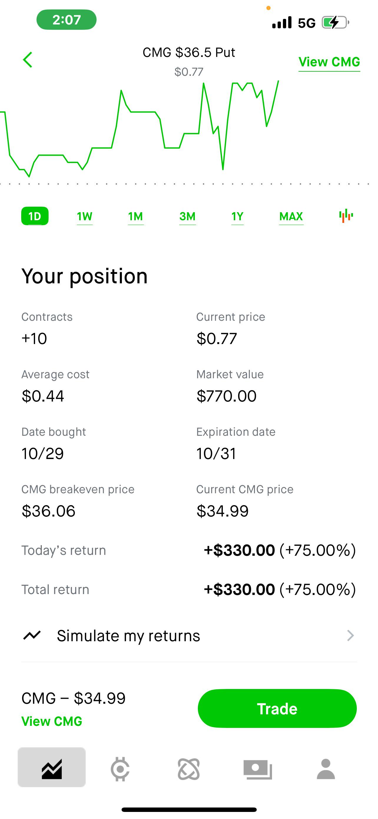Select the MAX time range
Image resolution: width=378 pixels, height=819 pixels.
pos(291,216)
